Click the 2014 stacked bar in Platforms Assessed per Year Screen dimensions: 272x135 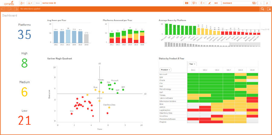click(x=130, y=36)
